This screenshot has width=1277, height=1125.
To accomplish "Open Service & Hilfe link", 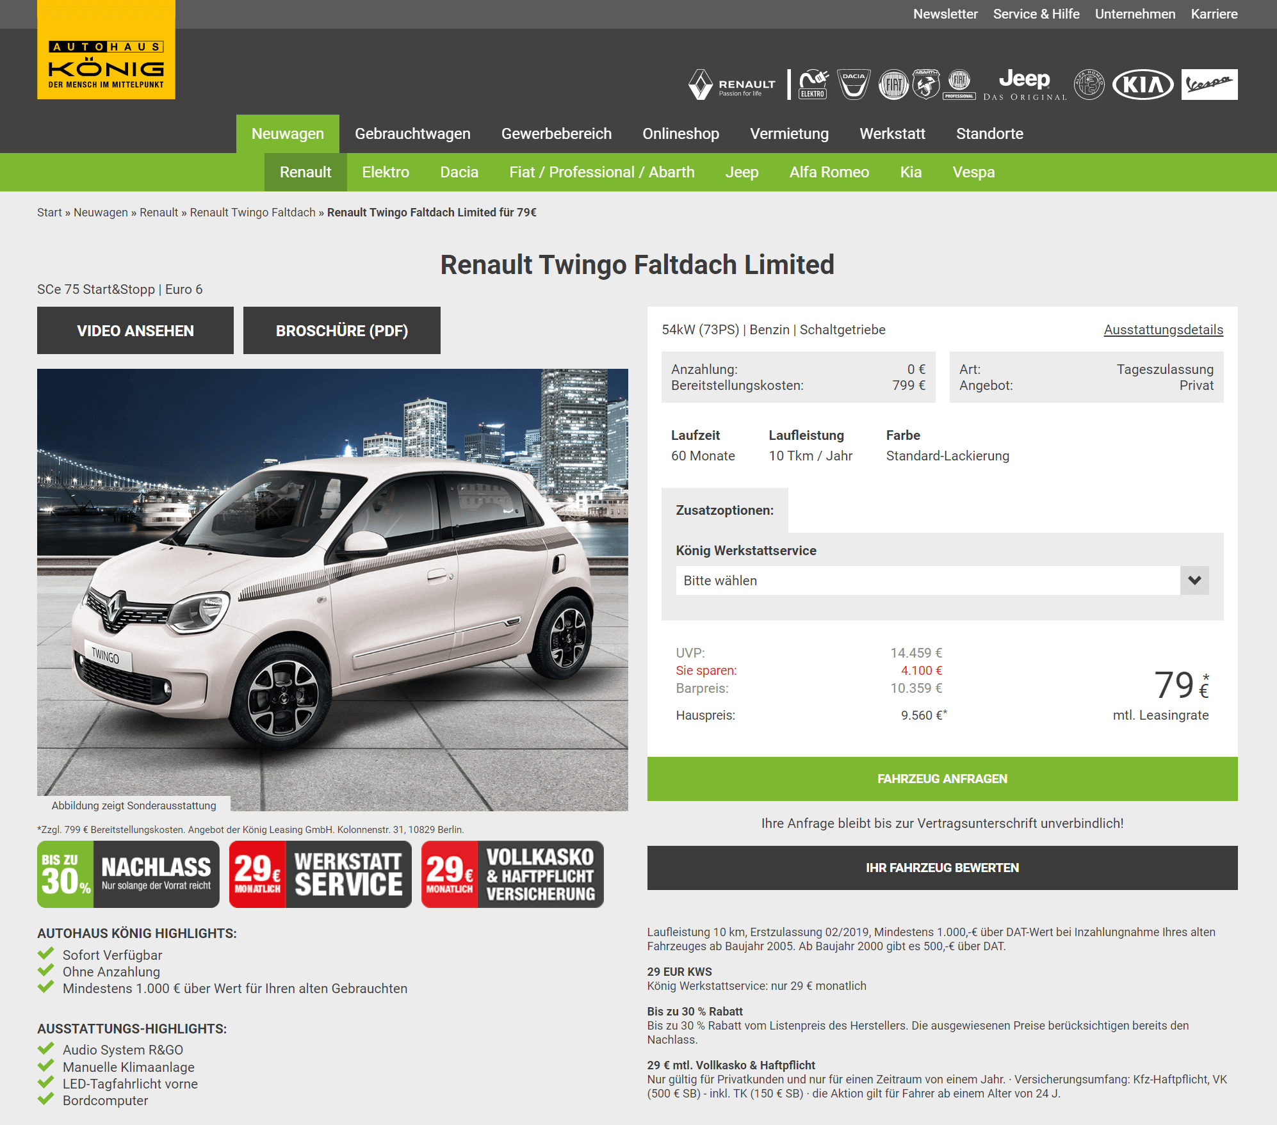I will (1036, 14).
